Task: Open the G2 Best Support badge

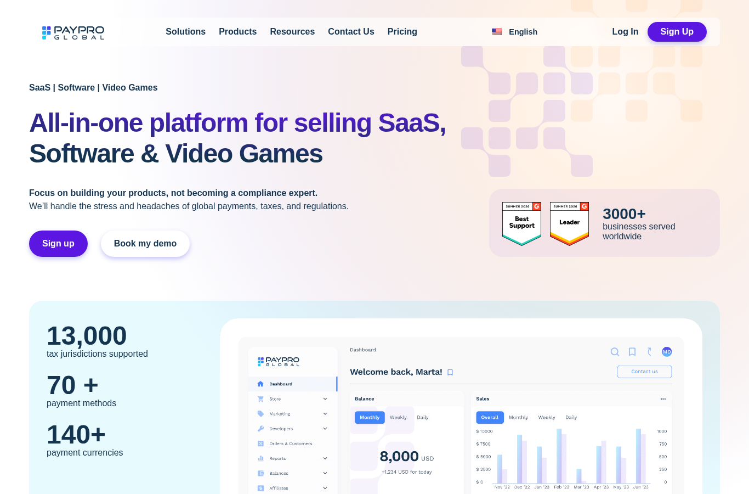Action: [521, 223]
